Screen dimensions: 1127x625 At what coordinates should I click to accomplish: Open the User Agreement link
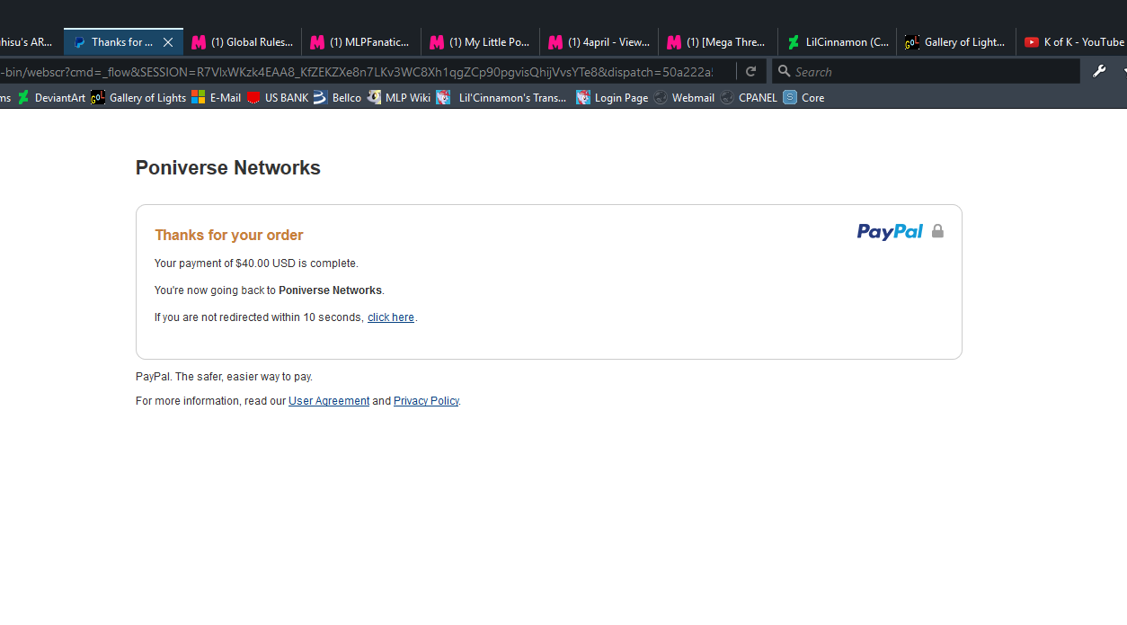pyautogui.click(x=329, y=401)
